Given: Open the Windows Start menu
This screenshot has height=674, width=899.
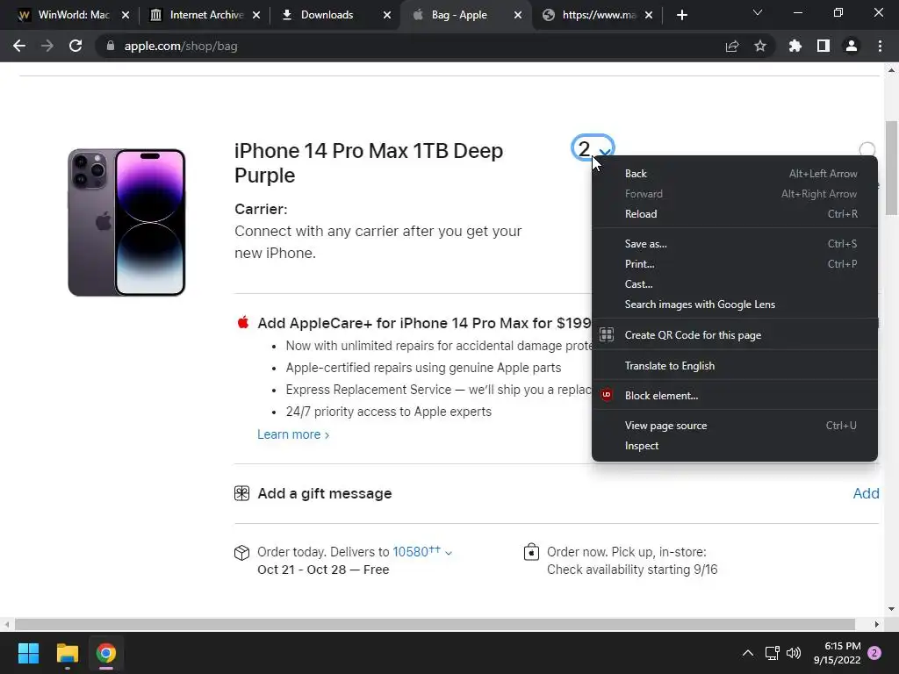Looking at the screenshot, I should pos(28,653).
